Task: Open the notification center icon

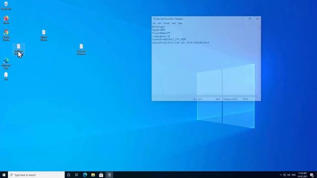Action: 312,175
